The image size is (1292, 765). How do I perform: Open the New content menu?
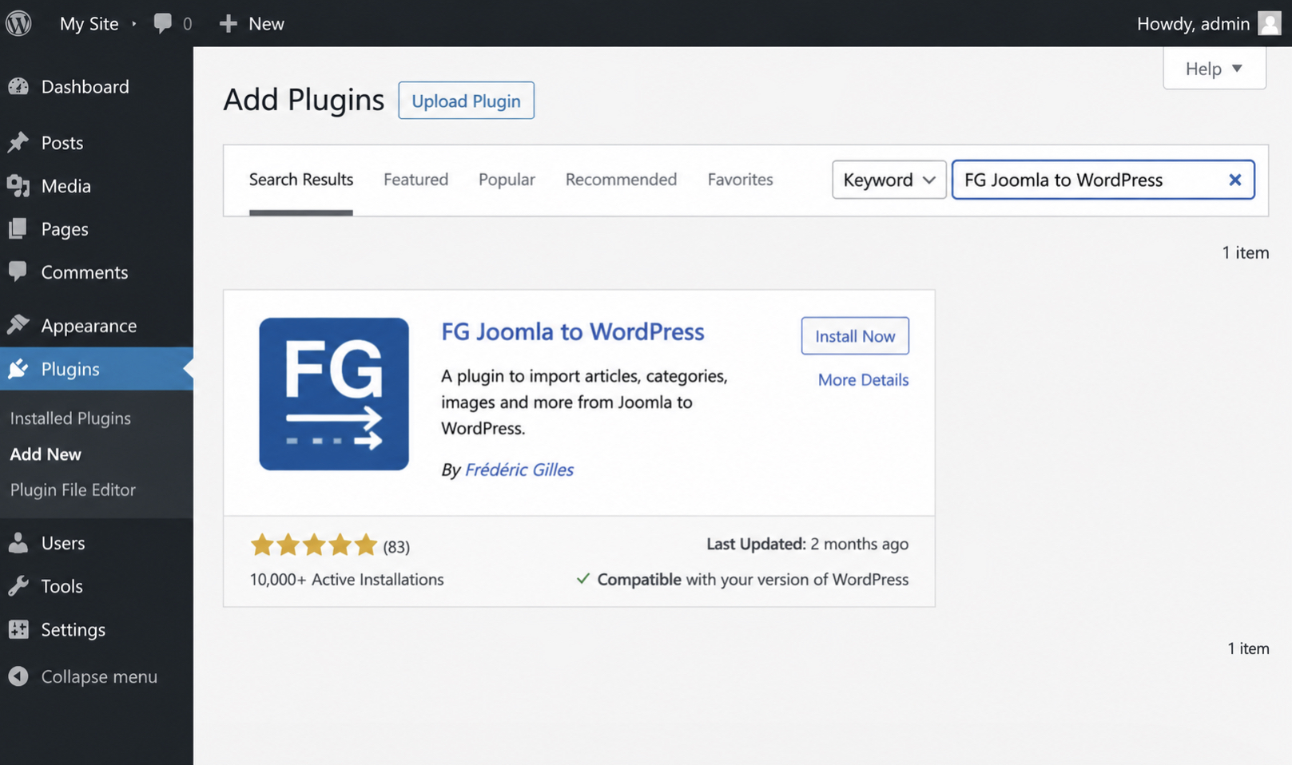252,24
